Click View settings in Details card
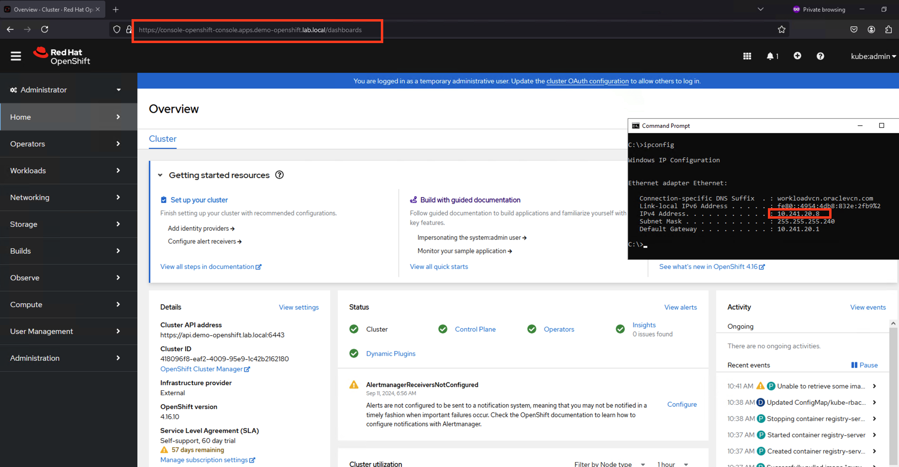 (x=299, y=307)
